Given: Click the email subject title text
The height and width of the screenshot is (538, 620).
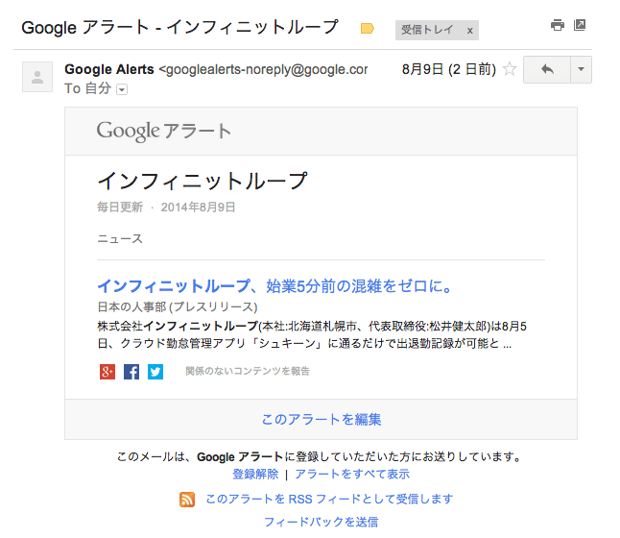Looking at the screenshot, I should point(179,27).
